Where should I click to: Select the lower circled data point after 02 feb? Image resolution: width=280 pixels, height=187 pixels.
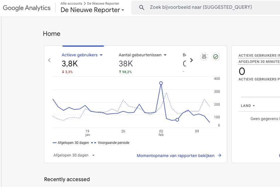click(177, 120)
